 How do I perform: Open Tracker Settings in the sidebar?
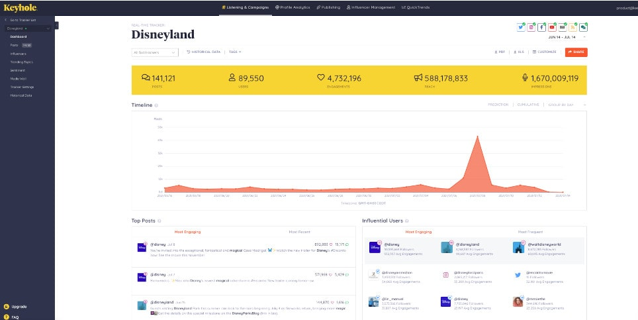tap(22, 87)
